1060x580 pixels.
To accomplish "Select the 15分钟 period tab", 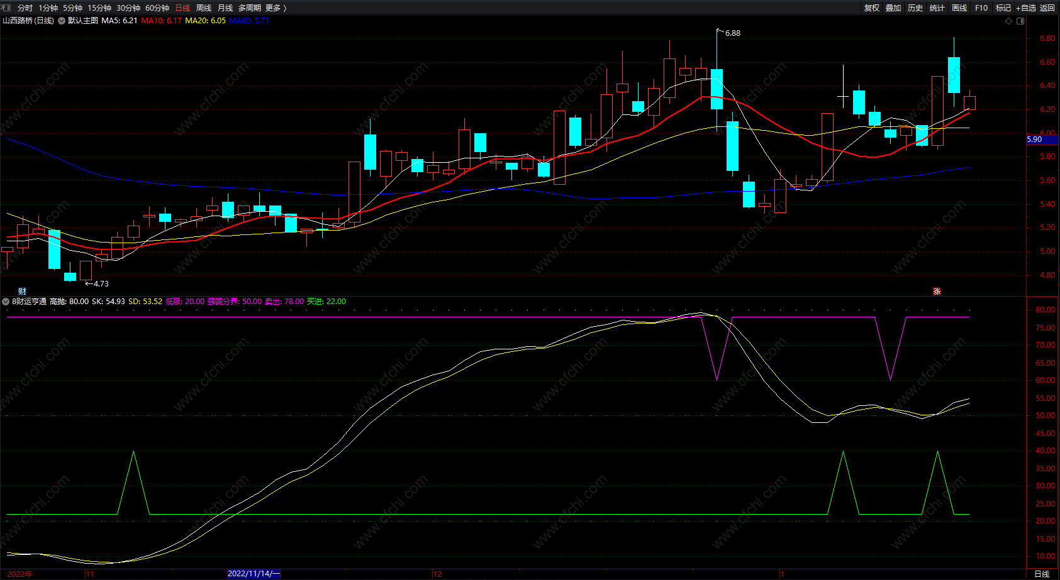I will [99, 8].
